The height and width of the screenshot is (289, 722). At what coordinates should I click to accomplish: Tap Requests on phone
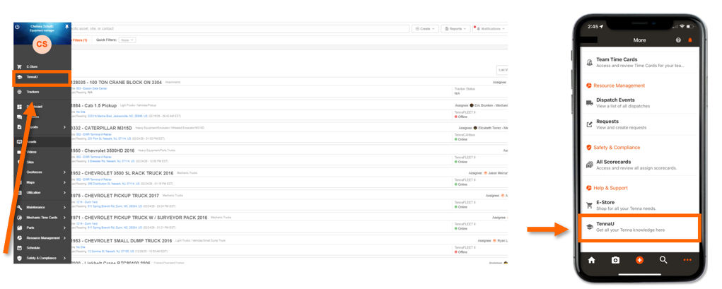(639, 124)
